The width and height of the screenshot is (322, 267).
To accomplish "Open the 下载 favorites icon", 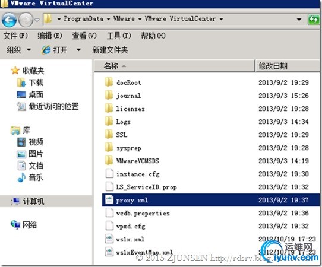I will [x=21, y=82].
